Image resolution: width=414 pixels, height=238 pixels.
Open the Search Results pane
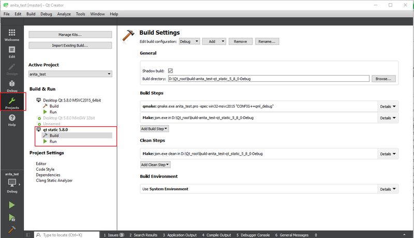(x=143, y=235)
